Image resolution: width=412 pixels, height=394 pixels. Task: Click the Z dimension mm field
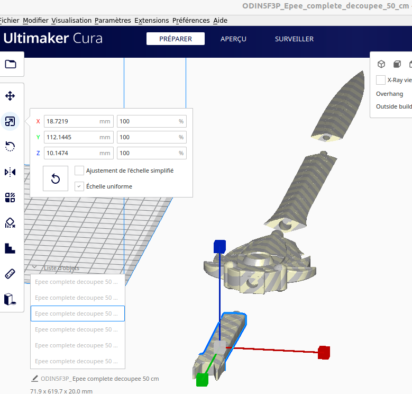point(79,153)
